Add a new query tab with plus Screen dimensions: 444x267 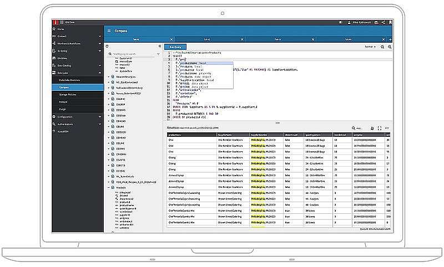pos(390,39)
